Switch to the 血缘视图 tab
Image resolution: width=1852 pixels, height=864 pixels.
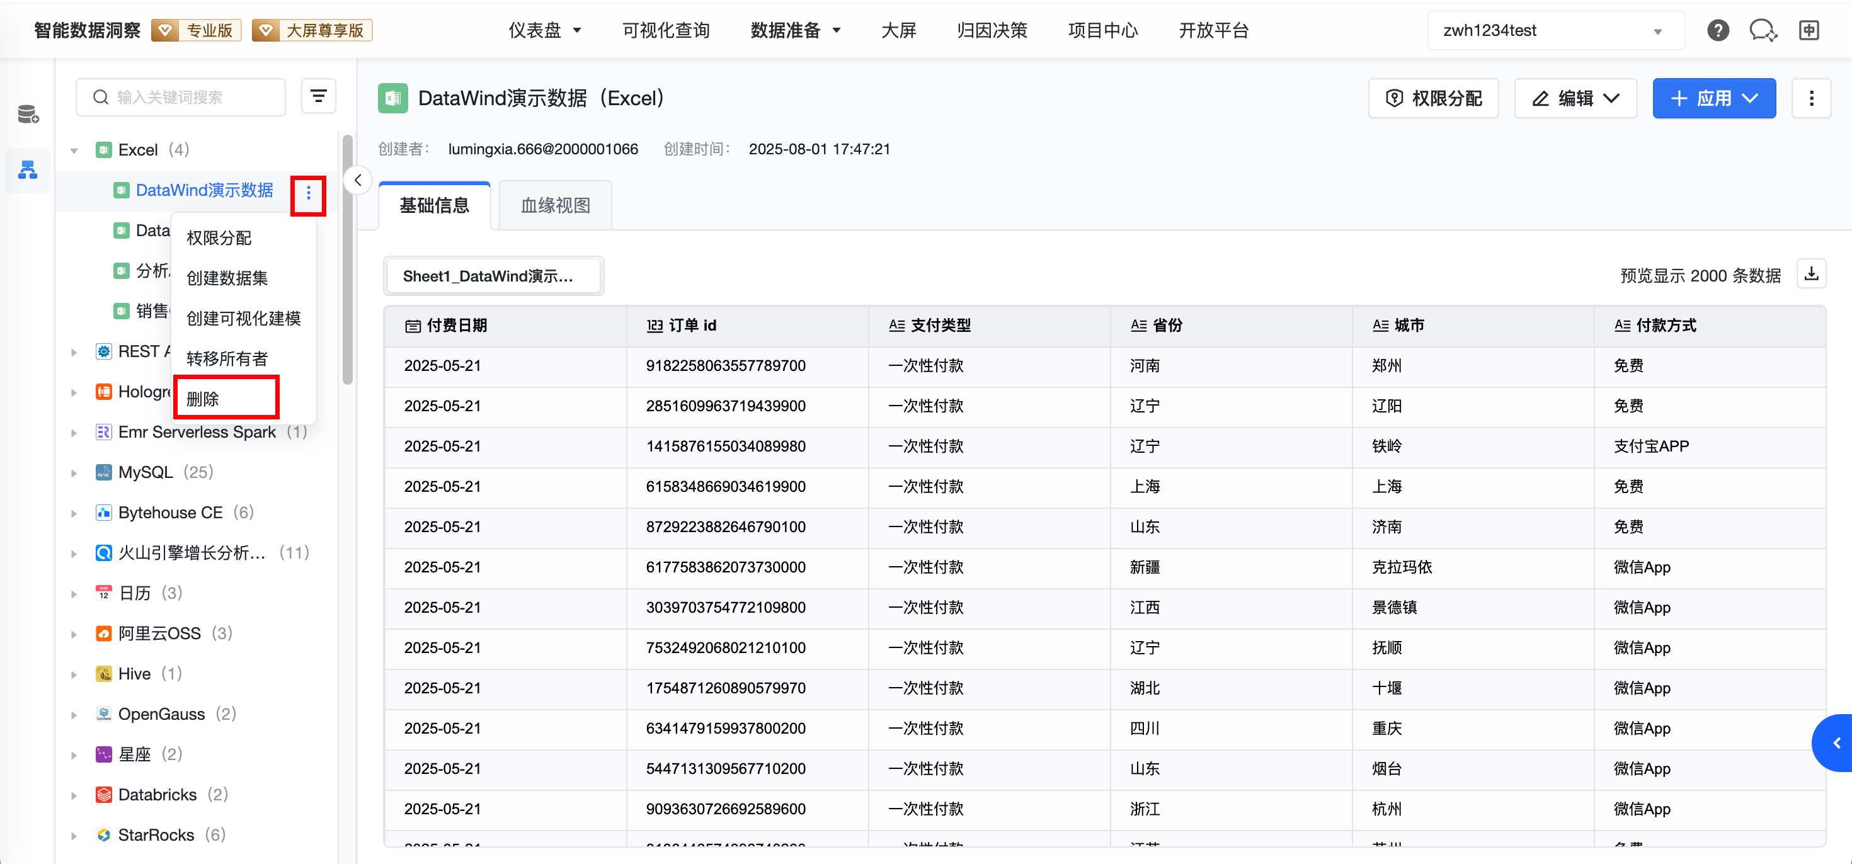(555, 205)
